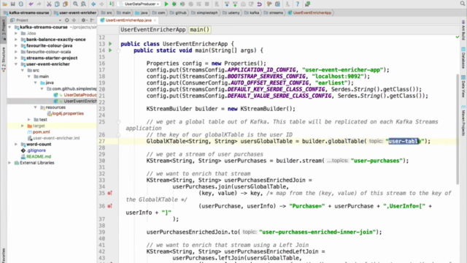Click Run with Coverage icon
The image size is (467, 263).
pyautogui.click(x=182, y=4)
